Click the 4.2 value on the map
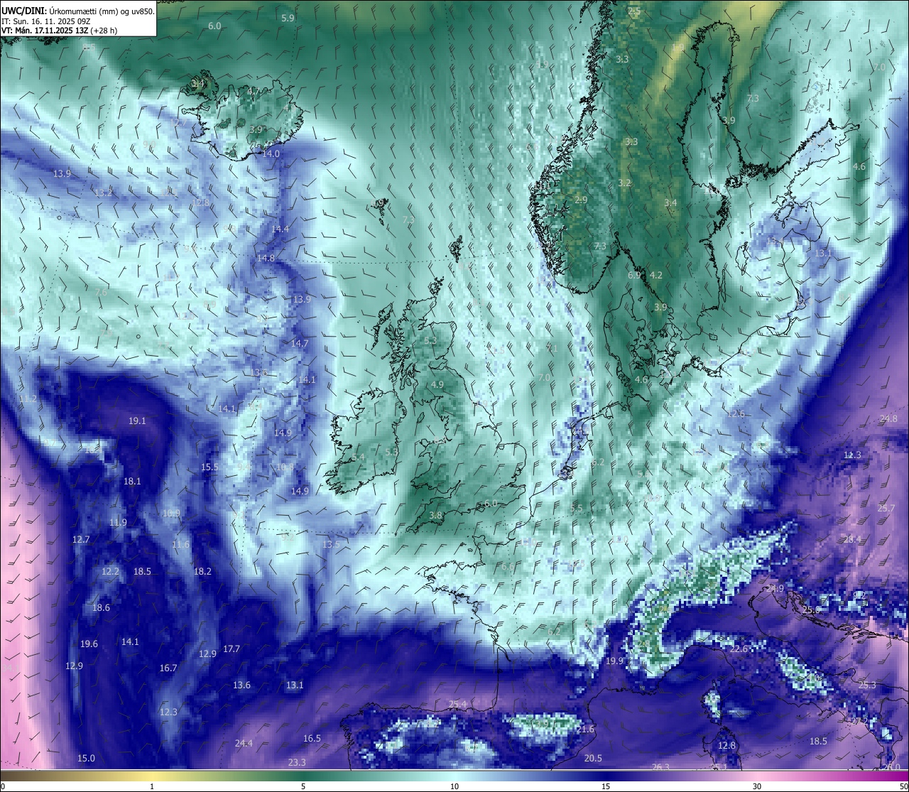 [x=655, y=275]
